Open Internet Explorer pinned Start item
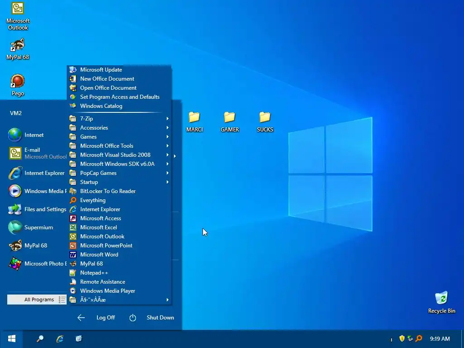This screenshot has height=348, width=464. [37, 173]
